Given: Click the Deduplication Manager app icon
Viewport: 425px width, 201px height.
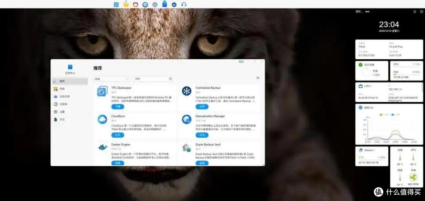Looking at the screenshot, I should 187,119.
